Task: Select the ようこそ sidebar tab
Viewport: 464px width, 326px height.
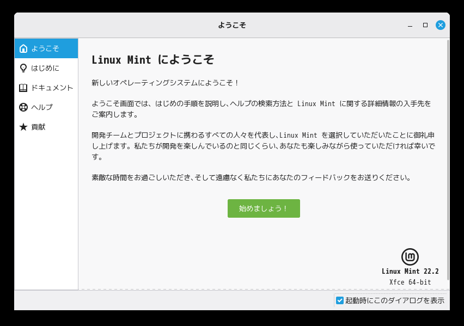Action: [46, 48]
